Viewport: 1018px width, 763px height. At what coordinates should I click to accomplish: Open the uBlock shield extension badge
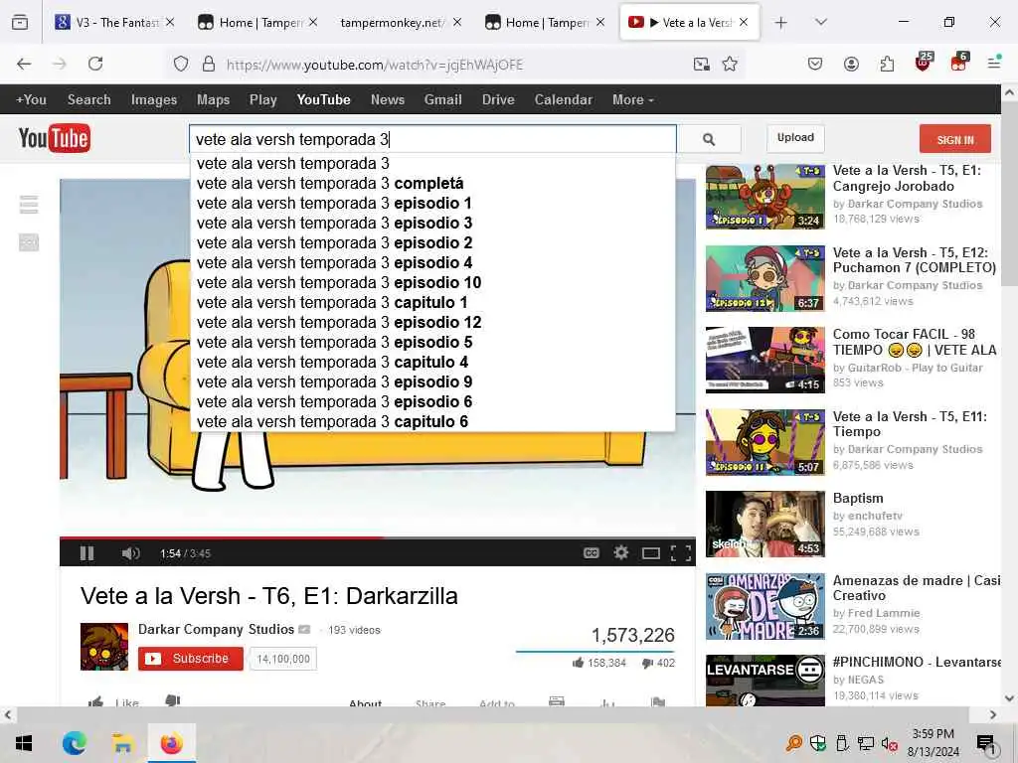click(x=924, y=63)
